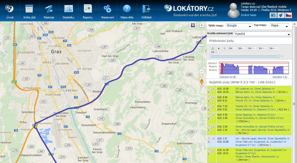Click the Odhlásit logout door icon
This screenshot has height=163, width=297.
tap(146, 11)
